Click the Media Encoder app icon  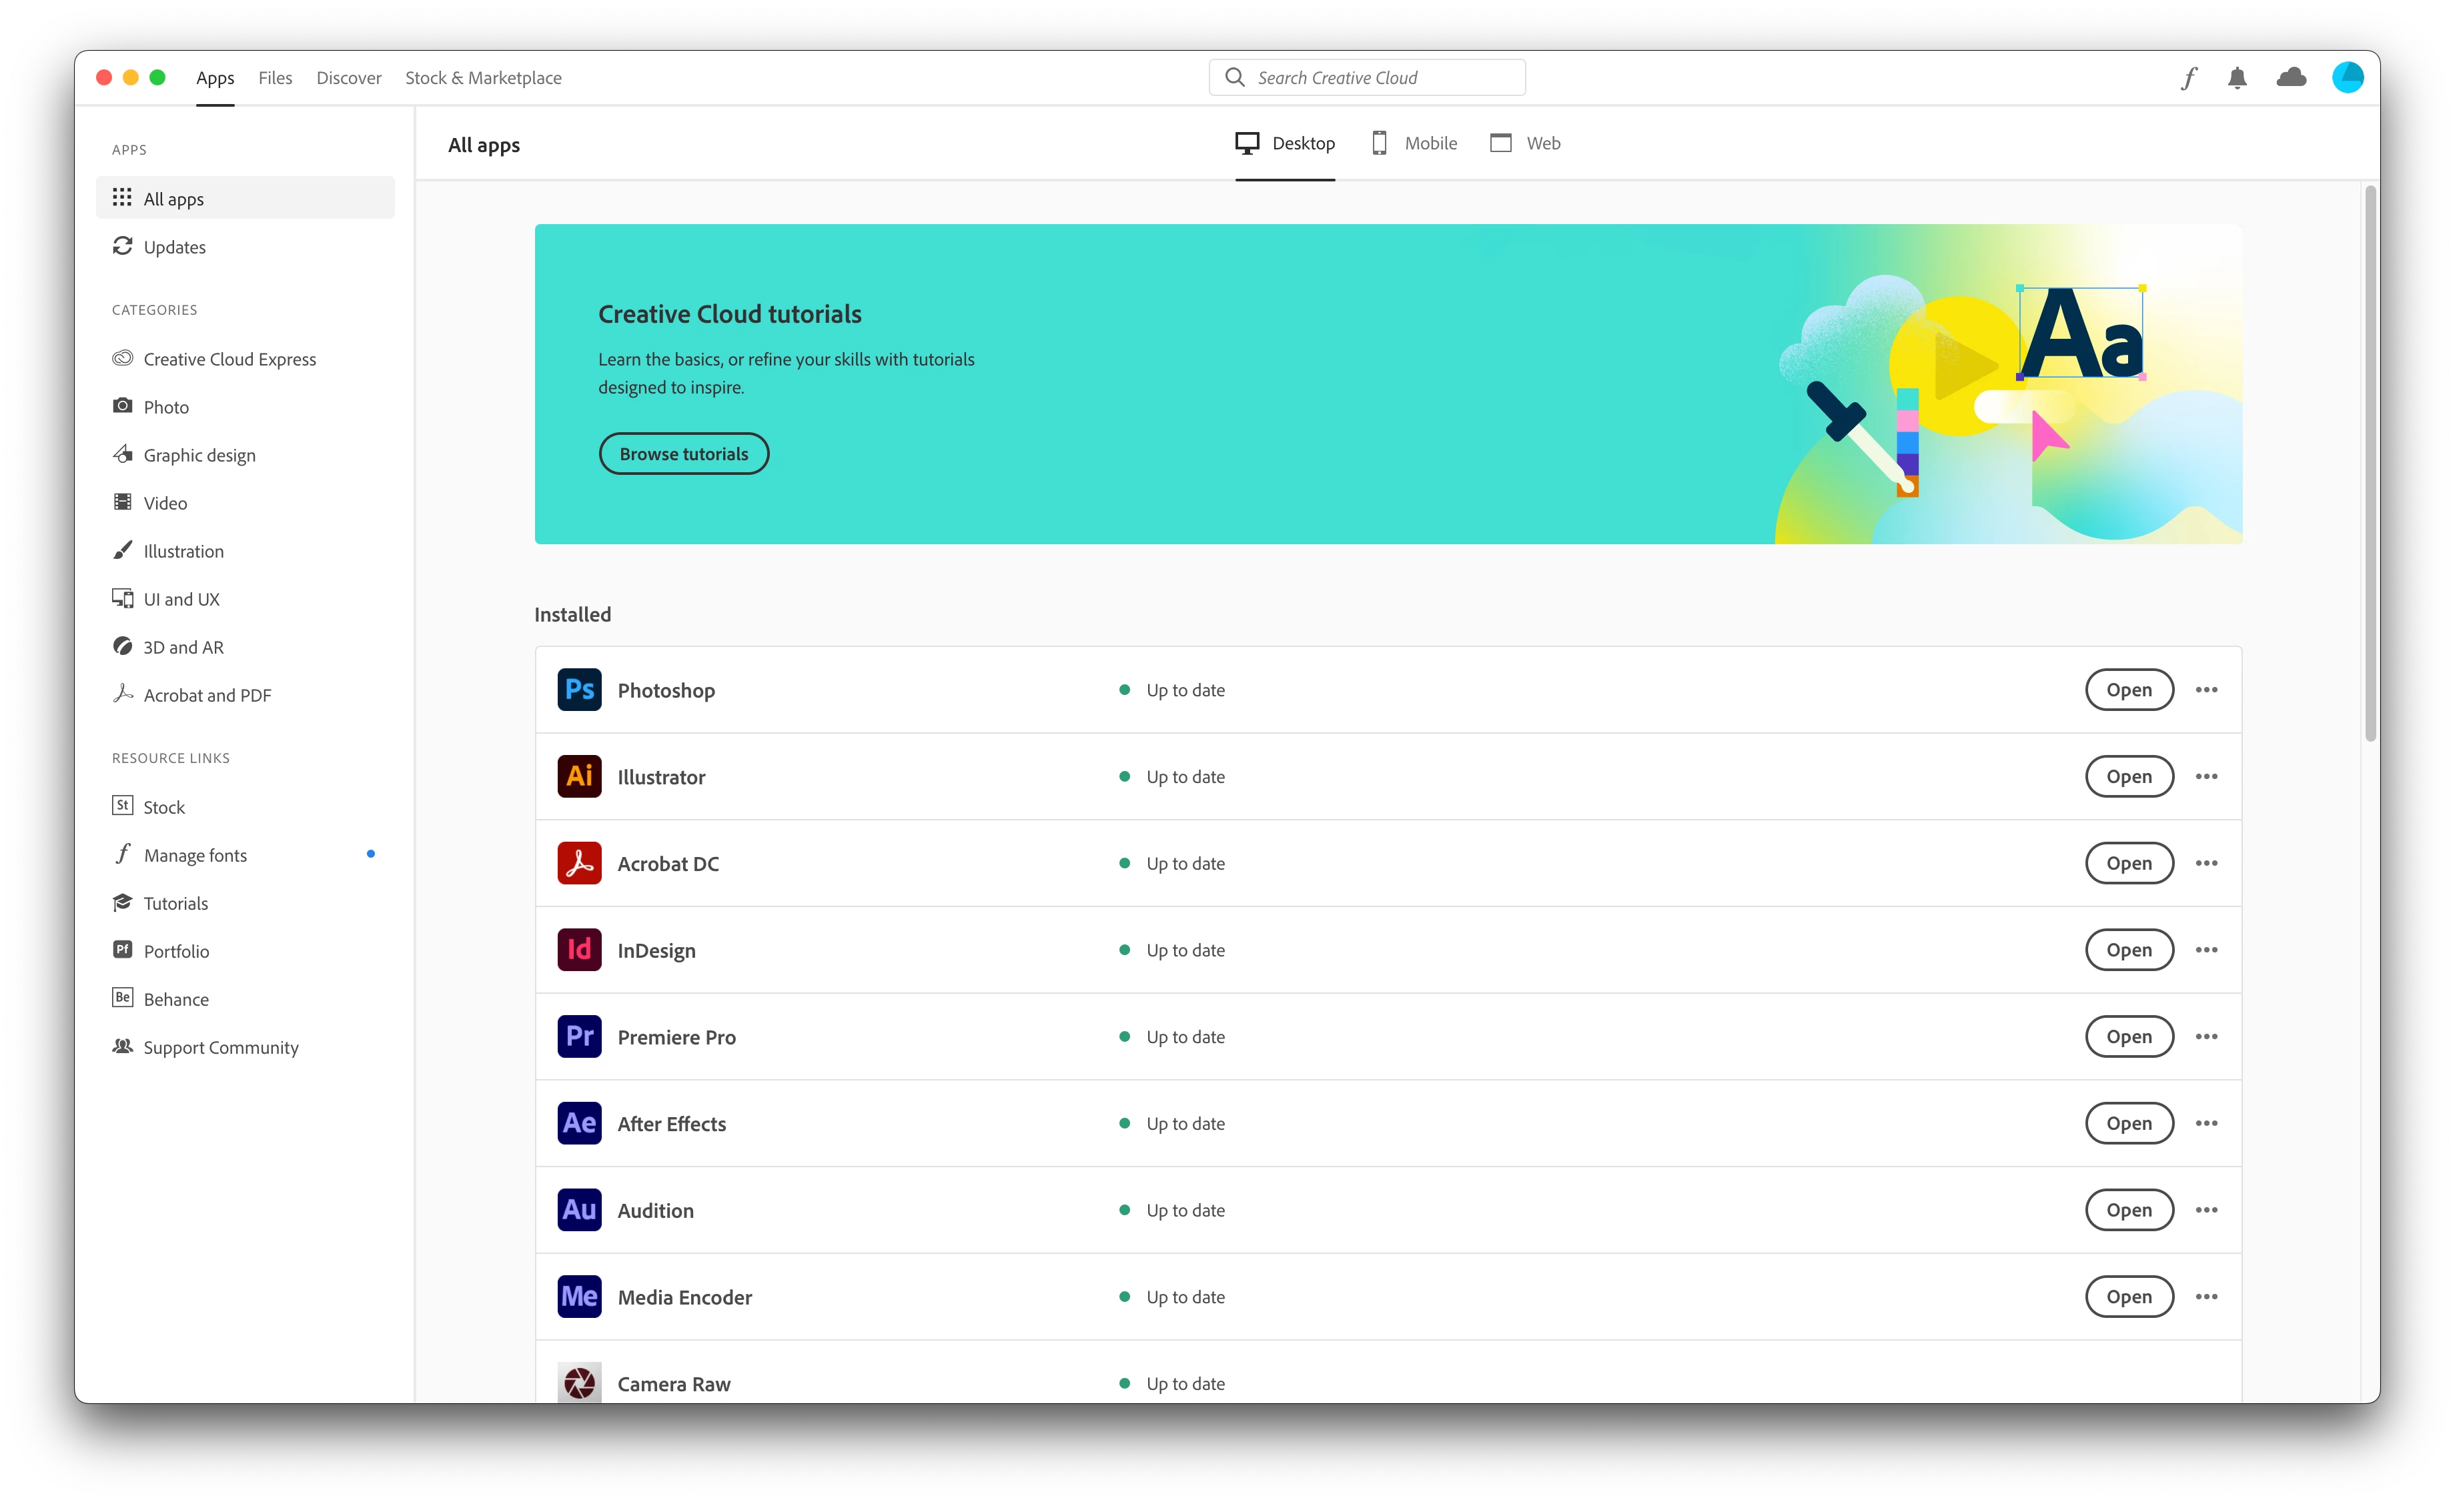pyautogui.click(x=579, y=1296)
